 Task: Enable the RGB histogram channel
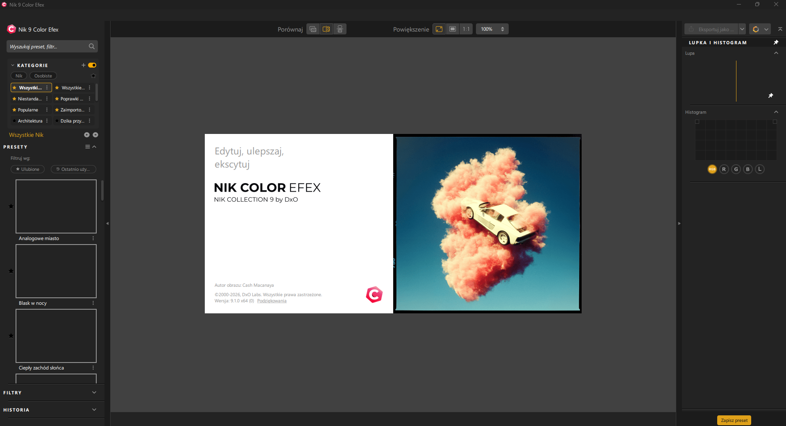[x=712, y=169]
